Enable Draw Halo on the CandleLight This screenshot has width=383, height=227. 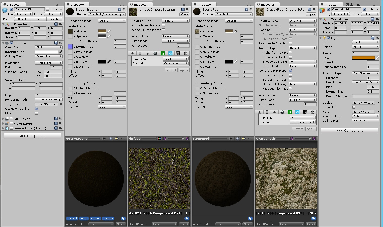tap(354, 107)
